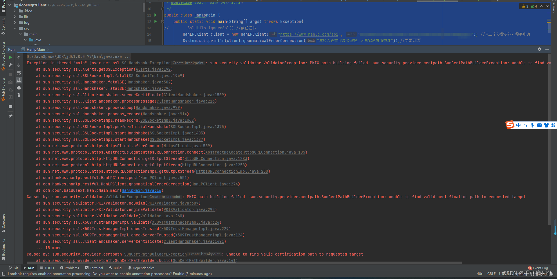
Task: Open run configuration wrench icon
Action: click(10, 65)
